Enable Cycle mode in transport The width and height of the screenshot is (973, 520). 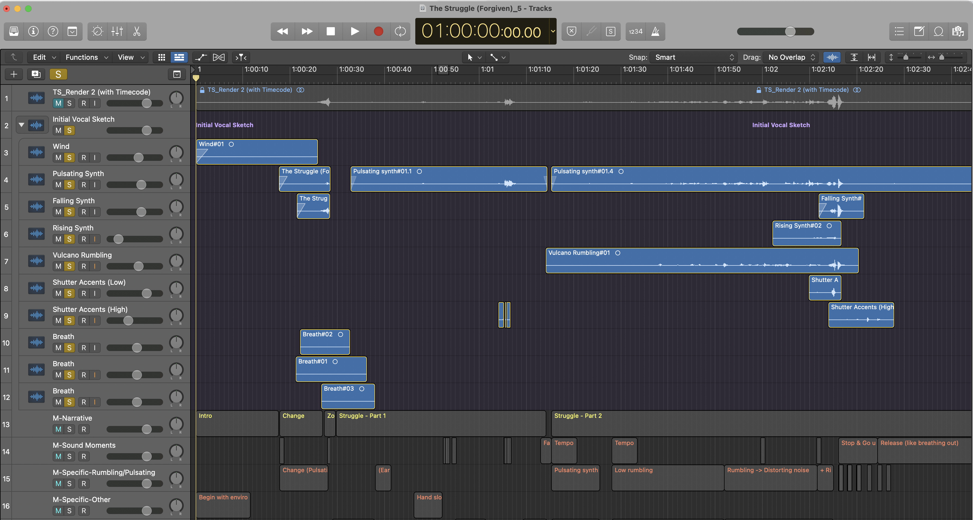pyautogui.click(x=400, y=31)
